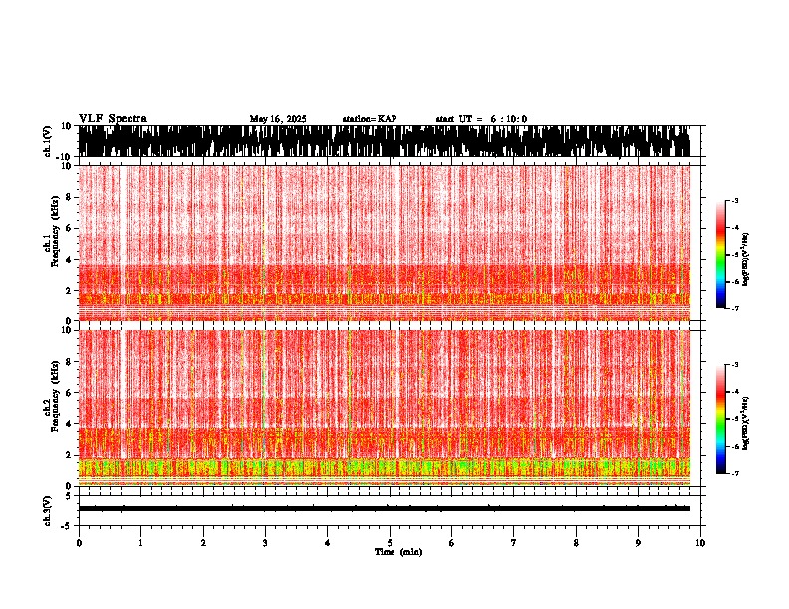Click the "1" tick on time axis
789x609 pixels.
[x=140, y=543]
